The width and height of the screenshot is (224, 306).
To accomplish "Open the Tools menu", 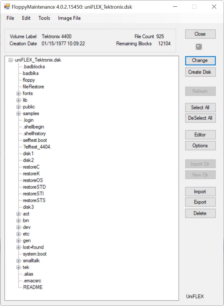I will pyautogui.click(x=44, y=18).
